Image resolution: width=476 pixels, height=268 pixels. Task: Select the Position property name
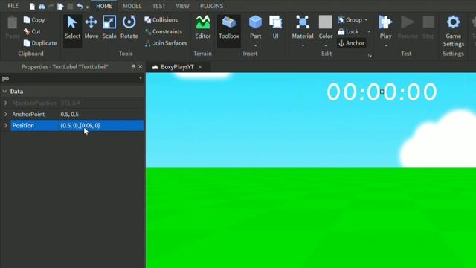point(23,126)
